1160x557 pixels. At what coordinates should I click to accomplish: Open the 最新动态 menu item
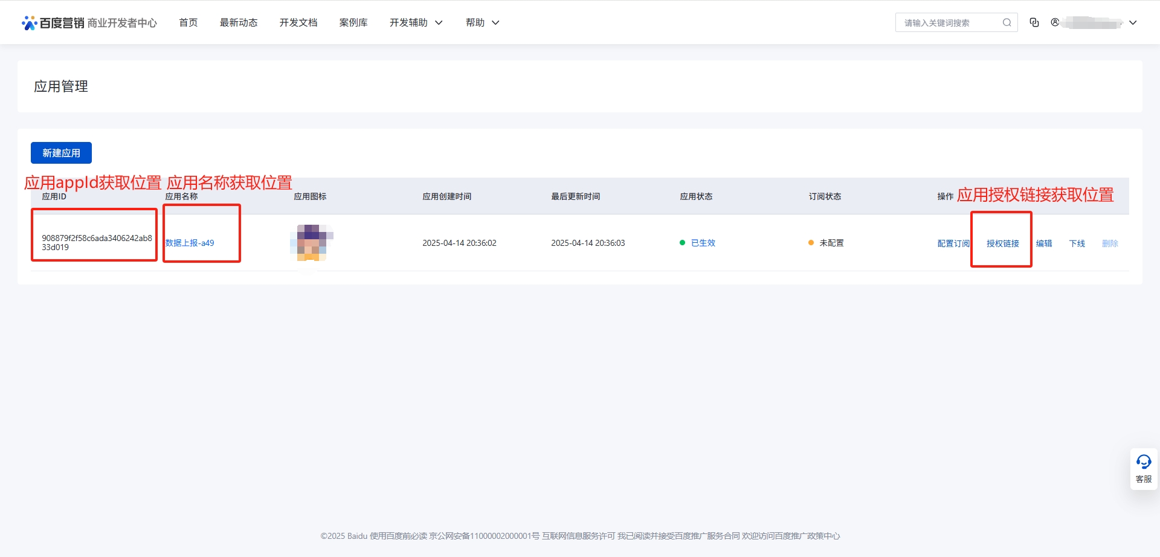pos(239,22)
